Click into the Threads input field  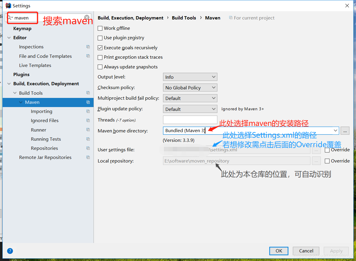tap(190, 120)
